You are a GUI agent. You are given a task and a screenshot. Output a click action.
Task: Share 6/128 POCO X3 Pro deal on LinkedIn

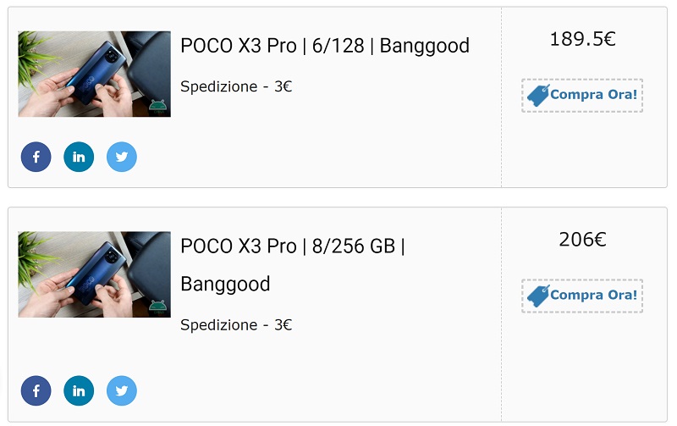pyautogui.click(x=79, y=157)
